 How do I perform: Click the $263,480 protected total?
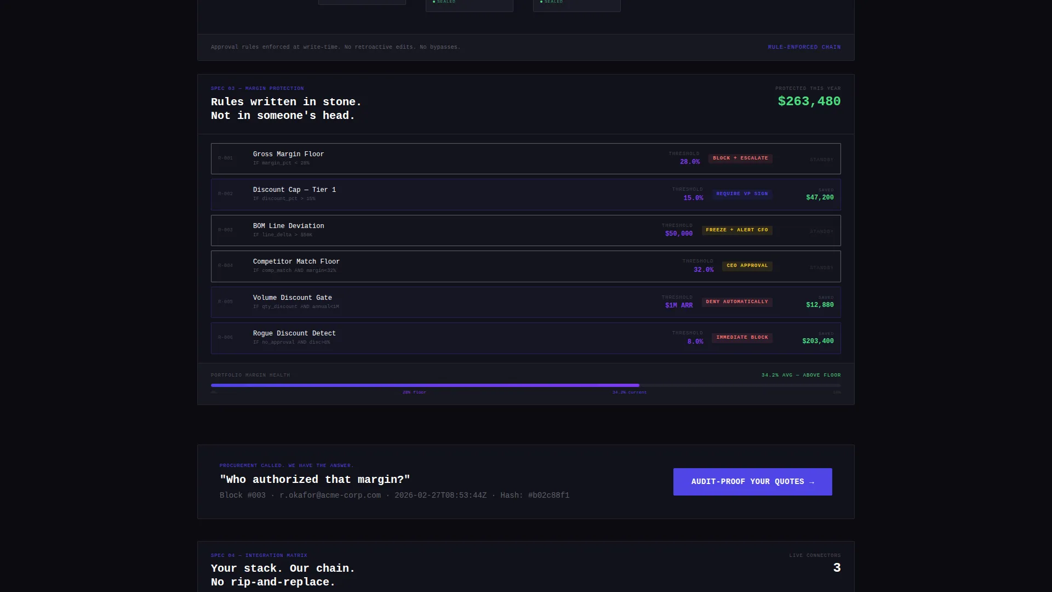pos(809,101)
